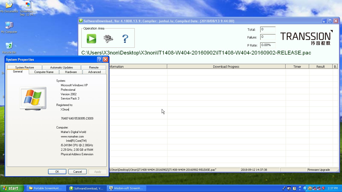
Task: Click the ScreenHunter hand tray icon
Action: point(310,188)
